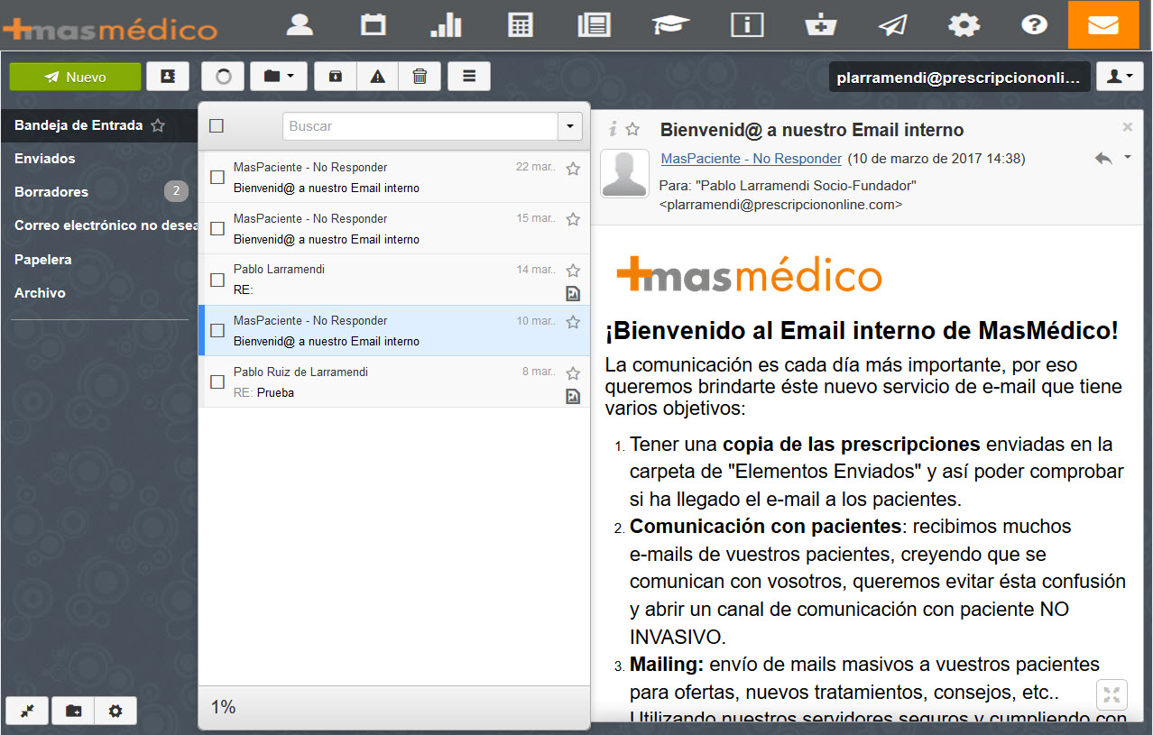Star the 10 mar. selected email
1153x735 pixels.
[x=572, y=322]
